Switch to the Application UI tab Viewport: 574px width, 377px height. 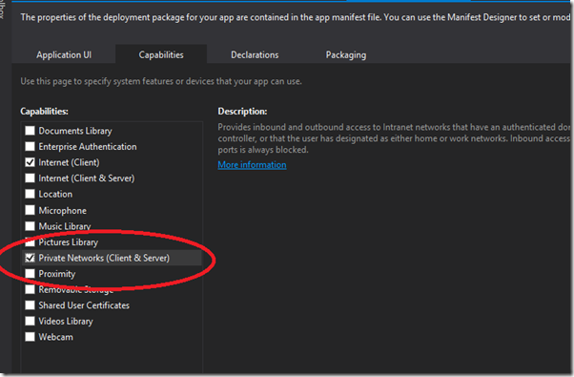tap(64, 54)
